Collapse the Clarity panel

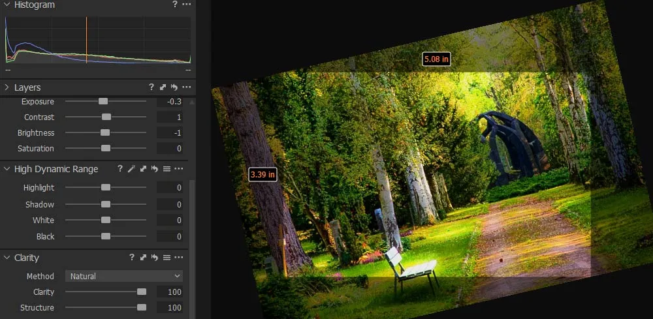coord(7,258)
